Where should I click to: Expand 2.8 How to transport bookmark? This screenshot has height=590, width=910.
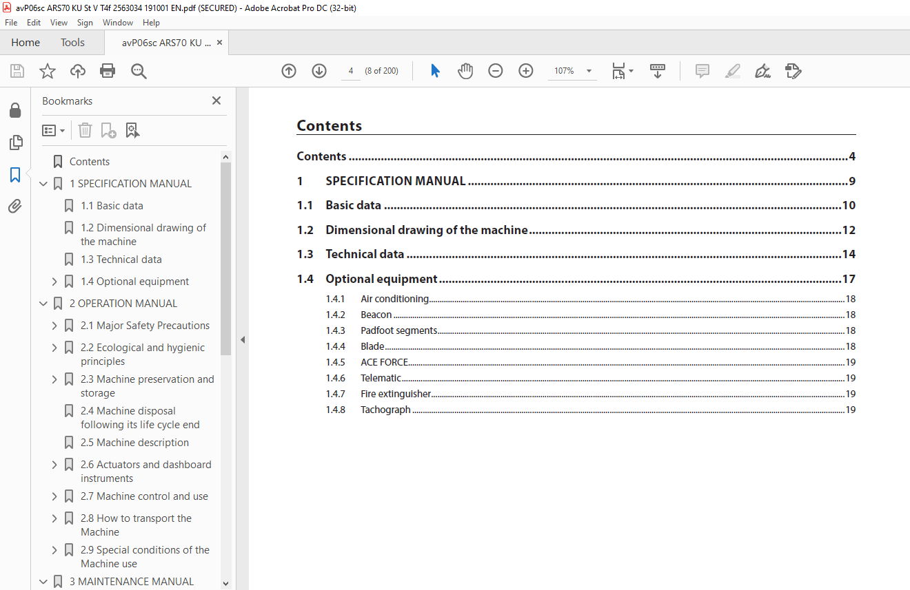[54, 518]
